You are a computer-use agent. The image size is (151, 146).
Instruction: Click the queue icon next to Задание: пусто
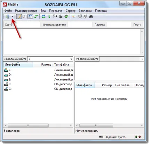point(101,137)
